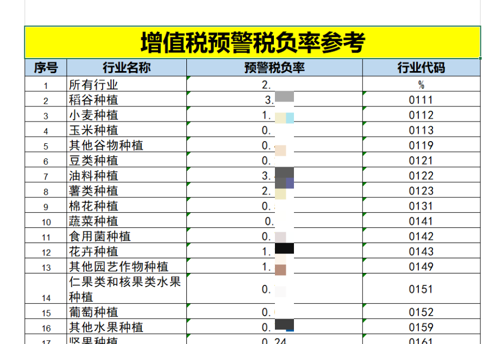This screenshot has height=344, width=489.
Task: Click the 行业代码 header cell
Action: [421, 68]
